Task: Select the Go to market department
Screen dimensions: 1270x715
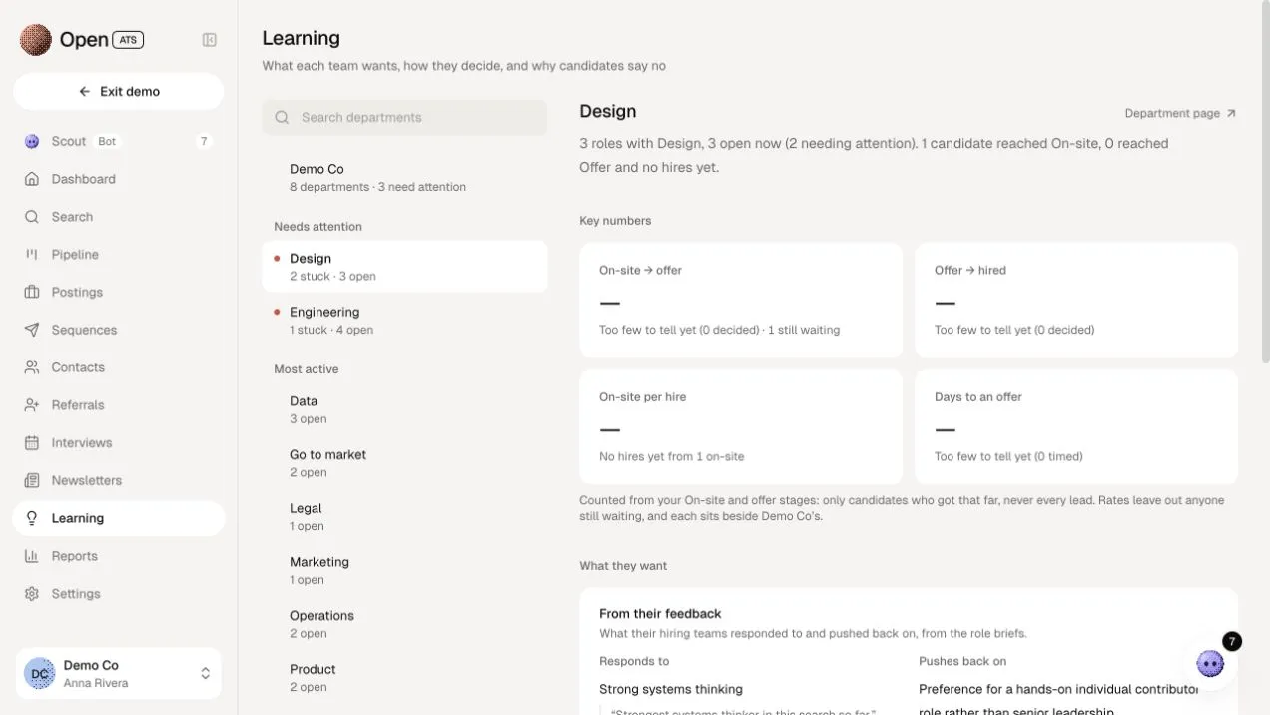Action: click(x=404, y=463)
